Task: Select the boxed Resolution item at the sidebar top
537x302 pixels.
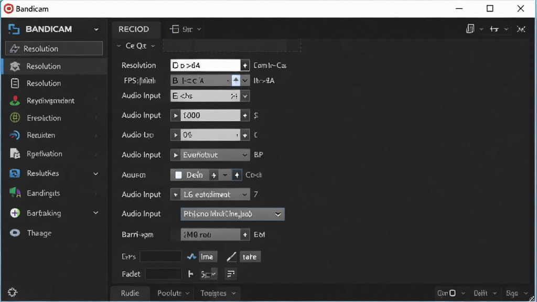Action: tap(54, 49)
